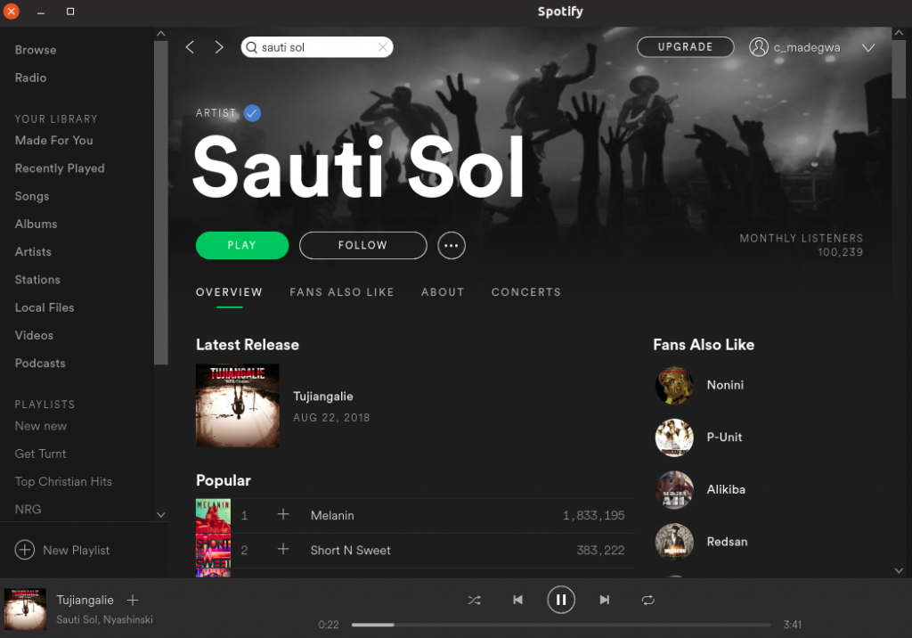
Task: Skip to the next track
Action: (605, 601)
